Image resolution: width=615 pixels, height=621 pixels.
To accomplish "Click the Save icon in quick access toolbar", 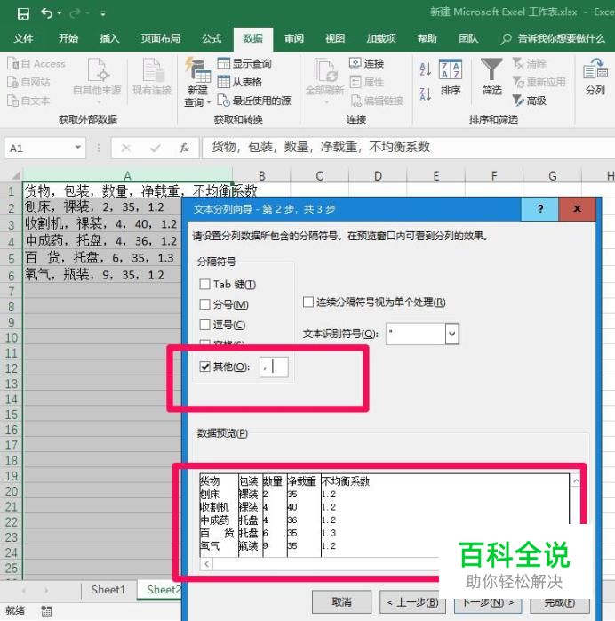I will 23,13.
